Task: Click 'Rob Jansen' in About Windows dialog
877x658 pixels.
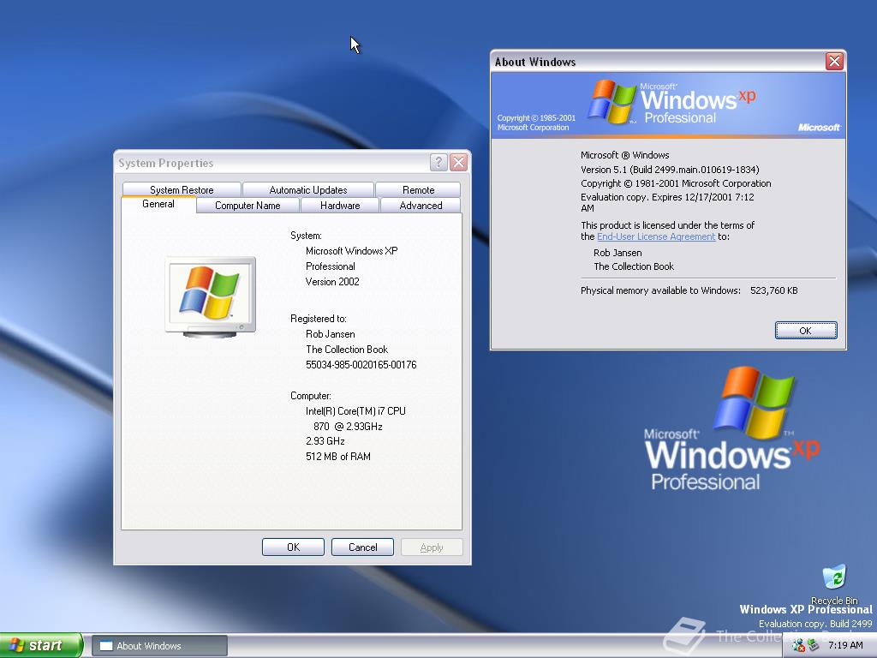Action: [617, 253]
